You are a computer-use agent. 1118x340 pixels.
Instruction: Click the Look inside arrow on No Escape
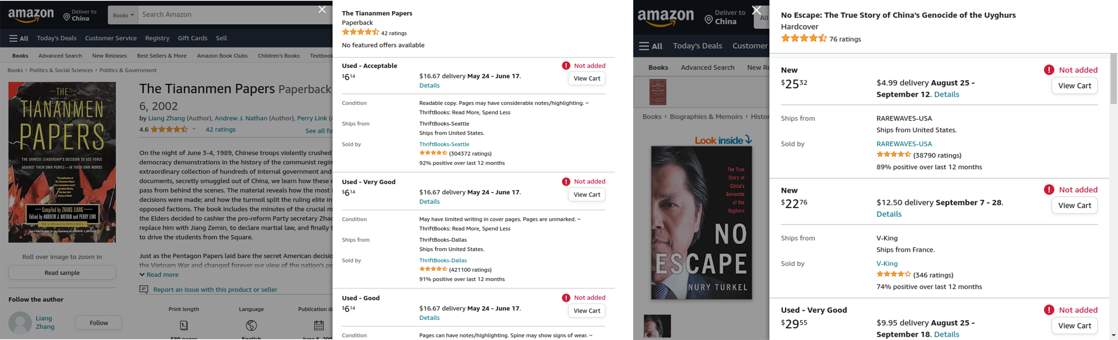[x=748, y=140]
